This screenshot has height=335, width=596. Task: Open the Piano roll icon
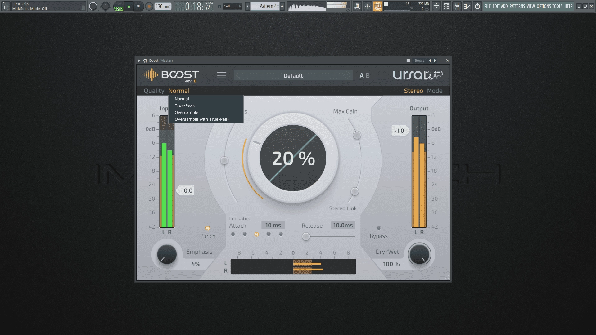coord(467,6)
